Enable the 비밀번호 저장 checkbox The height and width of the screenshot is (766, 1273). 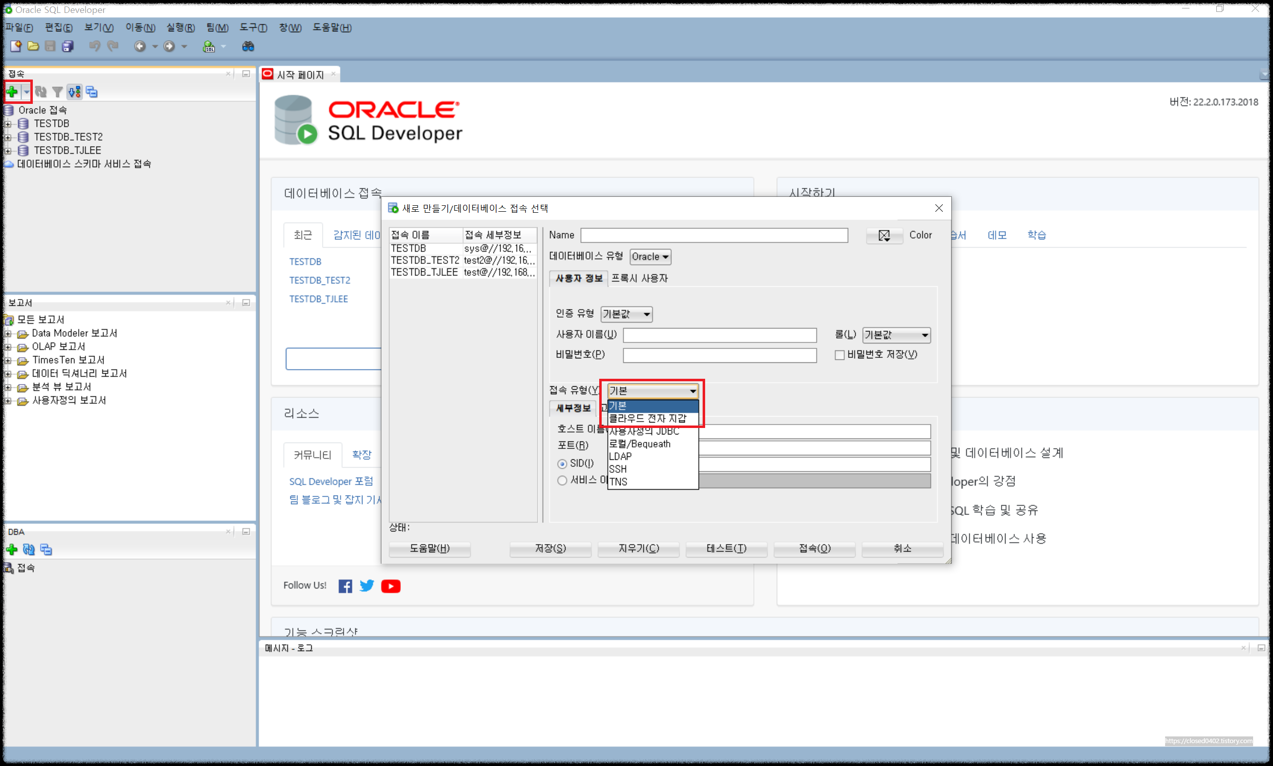click(x=839, y=355)
